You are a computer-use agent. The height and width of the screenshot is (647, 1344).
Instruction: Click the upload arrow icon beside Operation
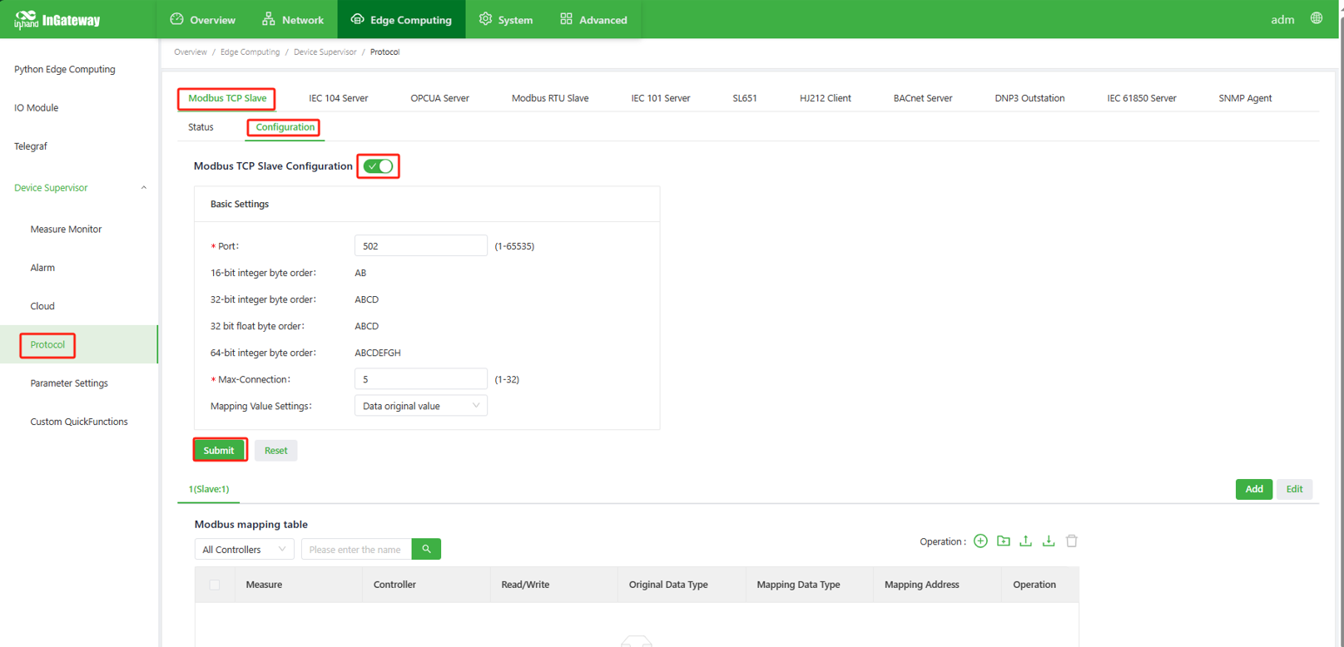click(1025, 541)
